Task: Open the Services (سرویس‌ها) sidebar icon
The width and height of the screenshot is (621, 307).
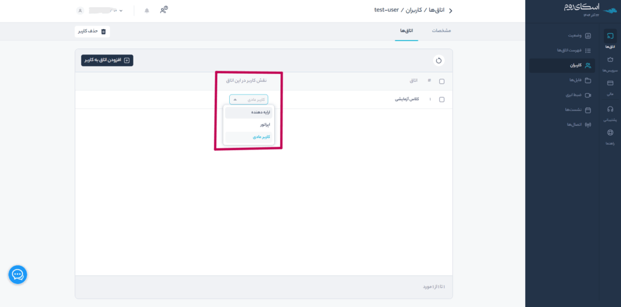Action: pyautogui.click(x=609, y=64)
